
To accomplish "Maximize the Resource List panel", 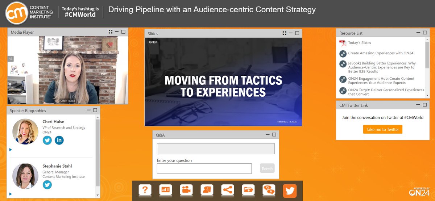I will 424,33.
